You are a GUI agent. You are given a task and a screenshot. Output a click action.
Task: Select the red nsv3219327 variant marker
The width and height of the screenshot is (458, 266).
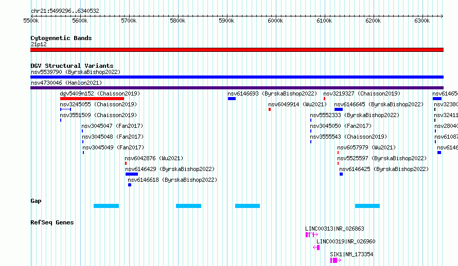coord(325,99)
